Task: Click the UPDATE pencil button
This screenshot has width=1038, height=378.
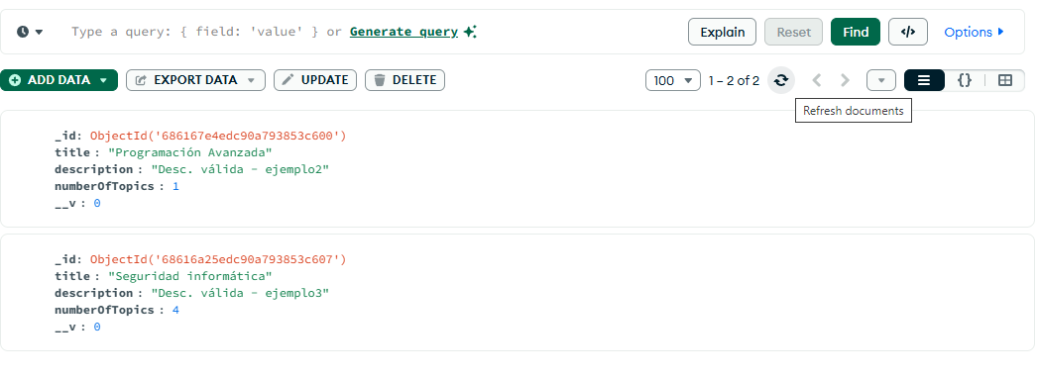Action: 315,80
